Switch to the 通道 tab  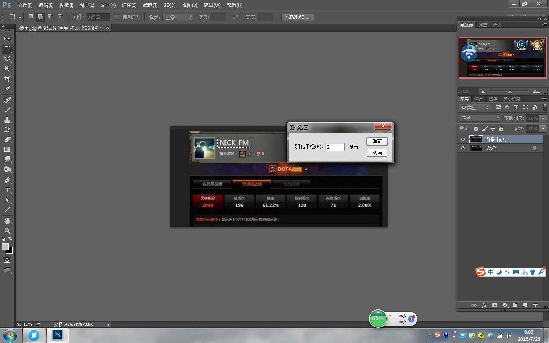478,99
